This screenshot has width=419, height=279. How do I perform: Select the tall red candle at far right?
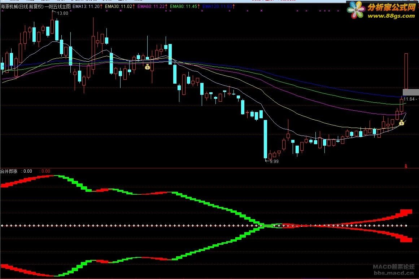click(x=406, y=71)
